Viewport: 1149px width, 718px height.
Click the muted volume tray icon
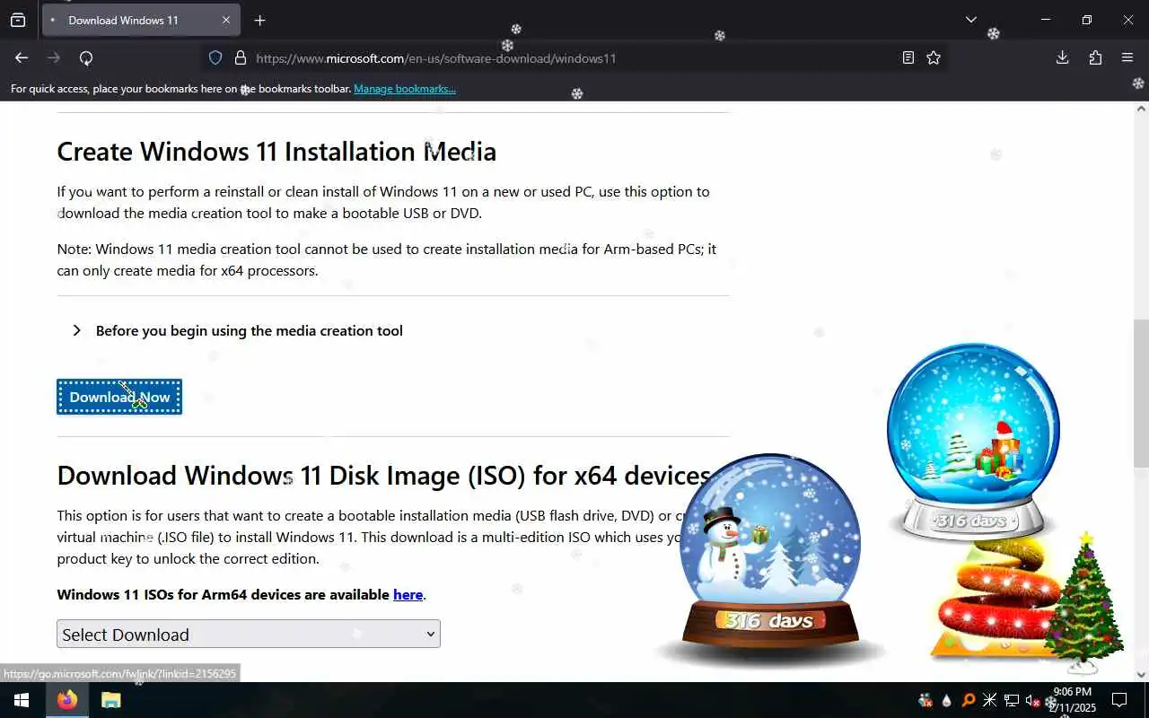1032,700
